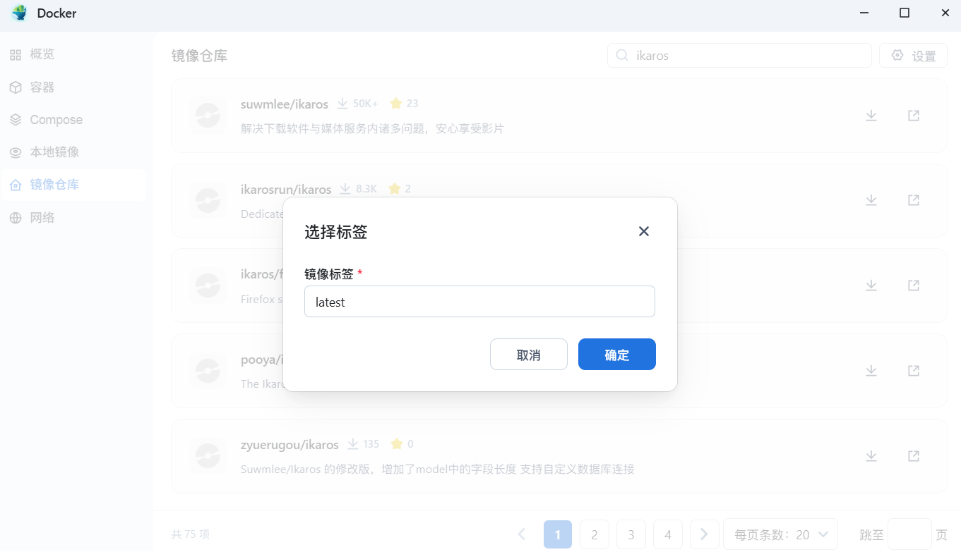Open ikarosrun/ikaros external link icon
961x552 pixels.
[914, 200]
